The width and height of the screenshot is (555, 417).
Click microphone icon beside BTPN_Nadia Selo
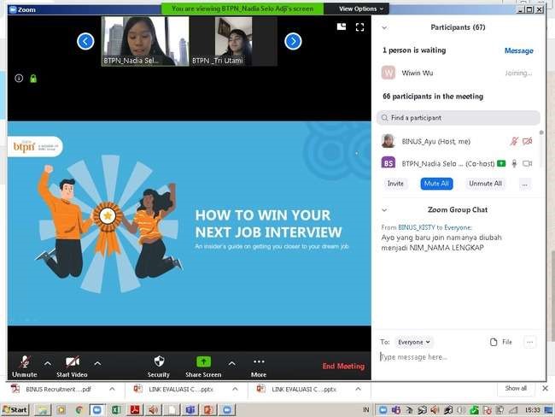point(514,163)
